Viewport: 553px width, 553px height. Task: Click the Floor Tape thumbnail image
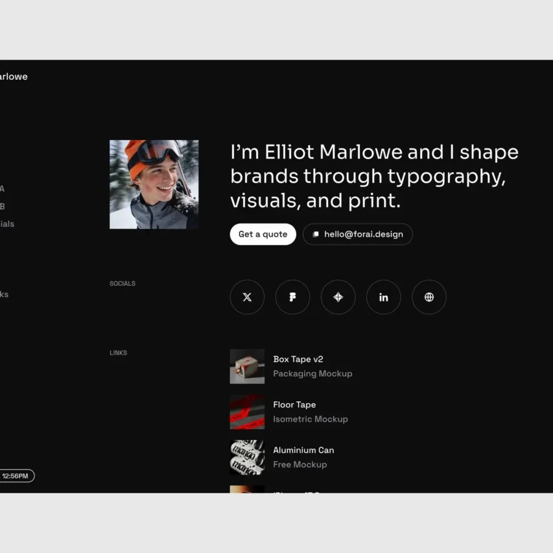point(247,412)
